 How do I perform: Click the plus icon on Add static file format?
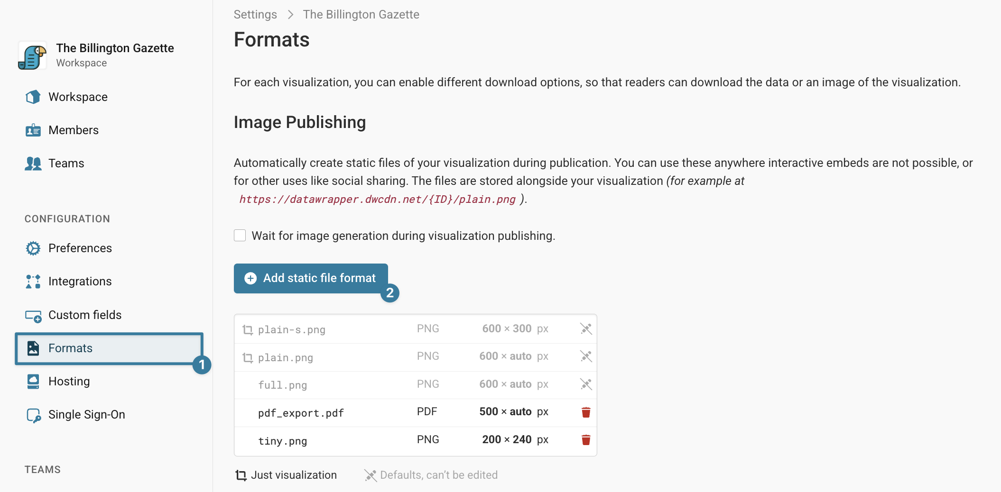click(x=250, y=278)
